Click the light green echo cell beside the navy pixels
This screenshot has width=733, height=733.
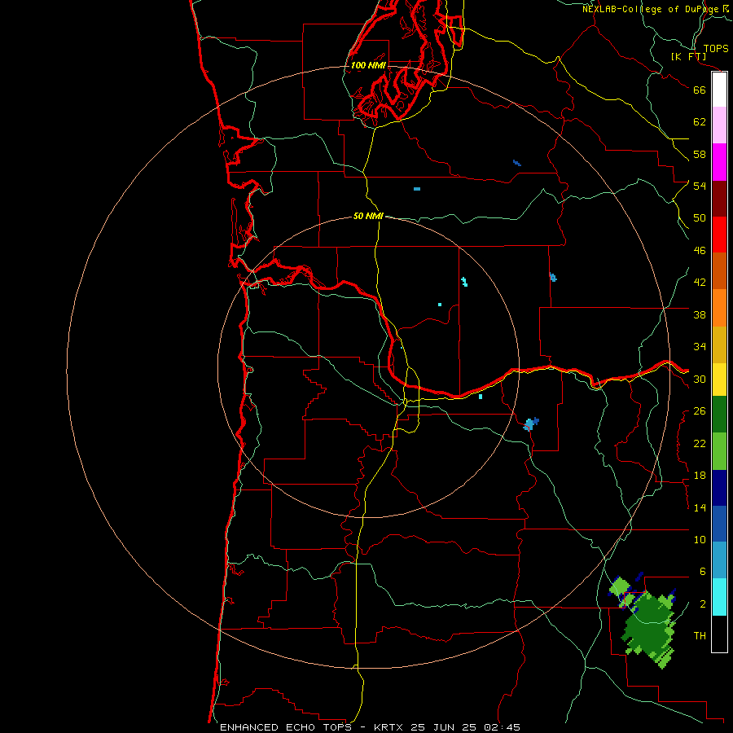(x=621, y=586)
